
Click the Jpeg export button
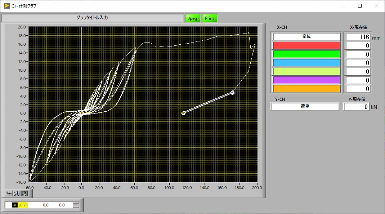[193, 18]
